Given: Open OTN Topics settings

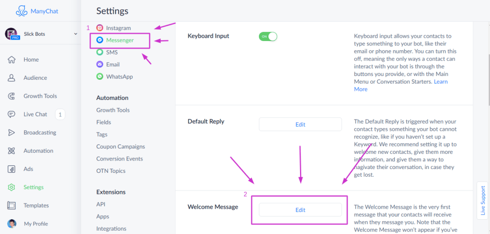Looking at the screenshot, I should (111, 171).
